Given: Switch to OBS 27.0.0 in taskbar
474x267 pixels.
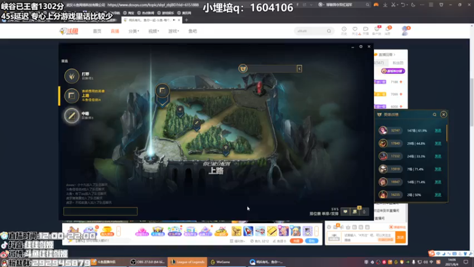Looking at the screenshot, I should pos(148,262).
